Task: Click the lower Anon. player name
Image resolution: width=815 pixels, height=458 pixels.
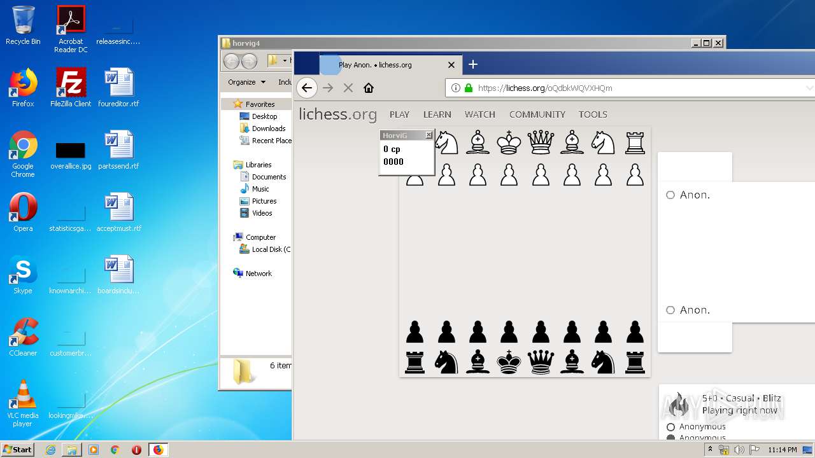Action: pos(695,310)
